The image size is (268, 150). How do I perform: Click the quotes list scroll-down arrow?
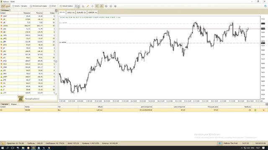pos(56,94)
